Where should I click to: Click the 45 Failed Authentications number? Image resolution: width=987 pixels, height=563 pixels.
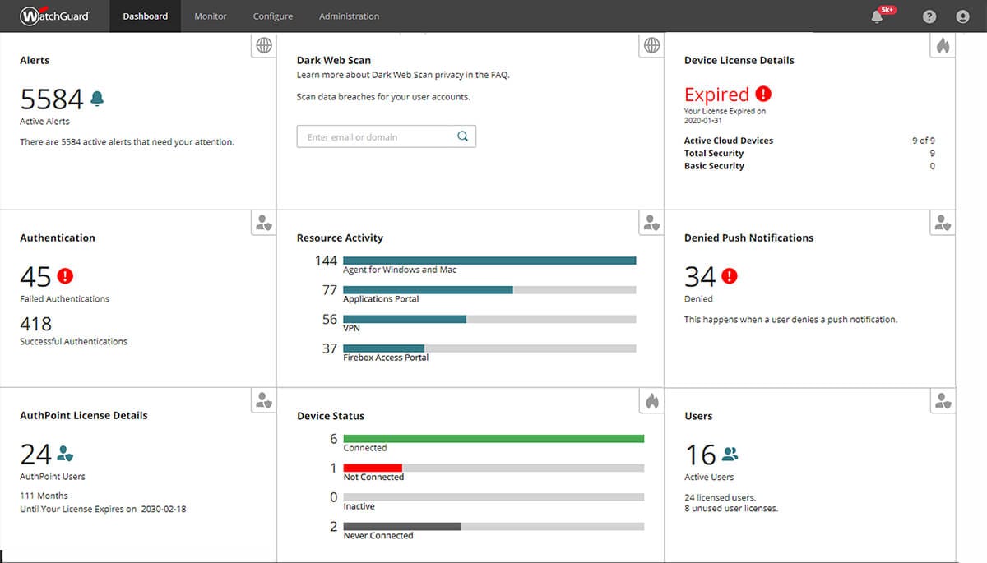coord(36,277)
